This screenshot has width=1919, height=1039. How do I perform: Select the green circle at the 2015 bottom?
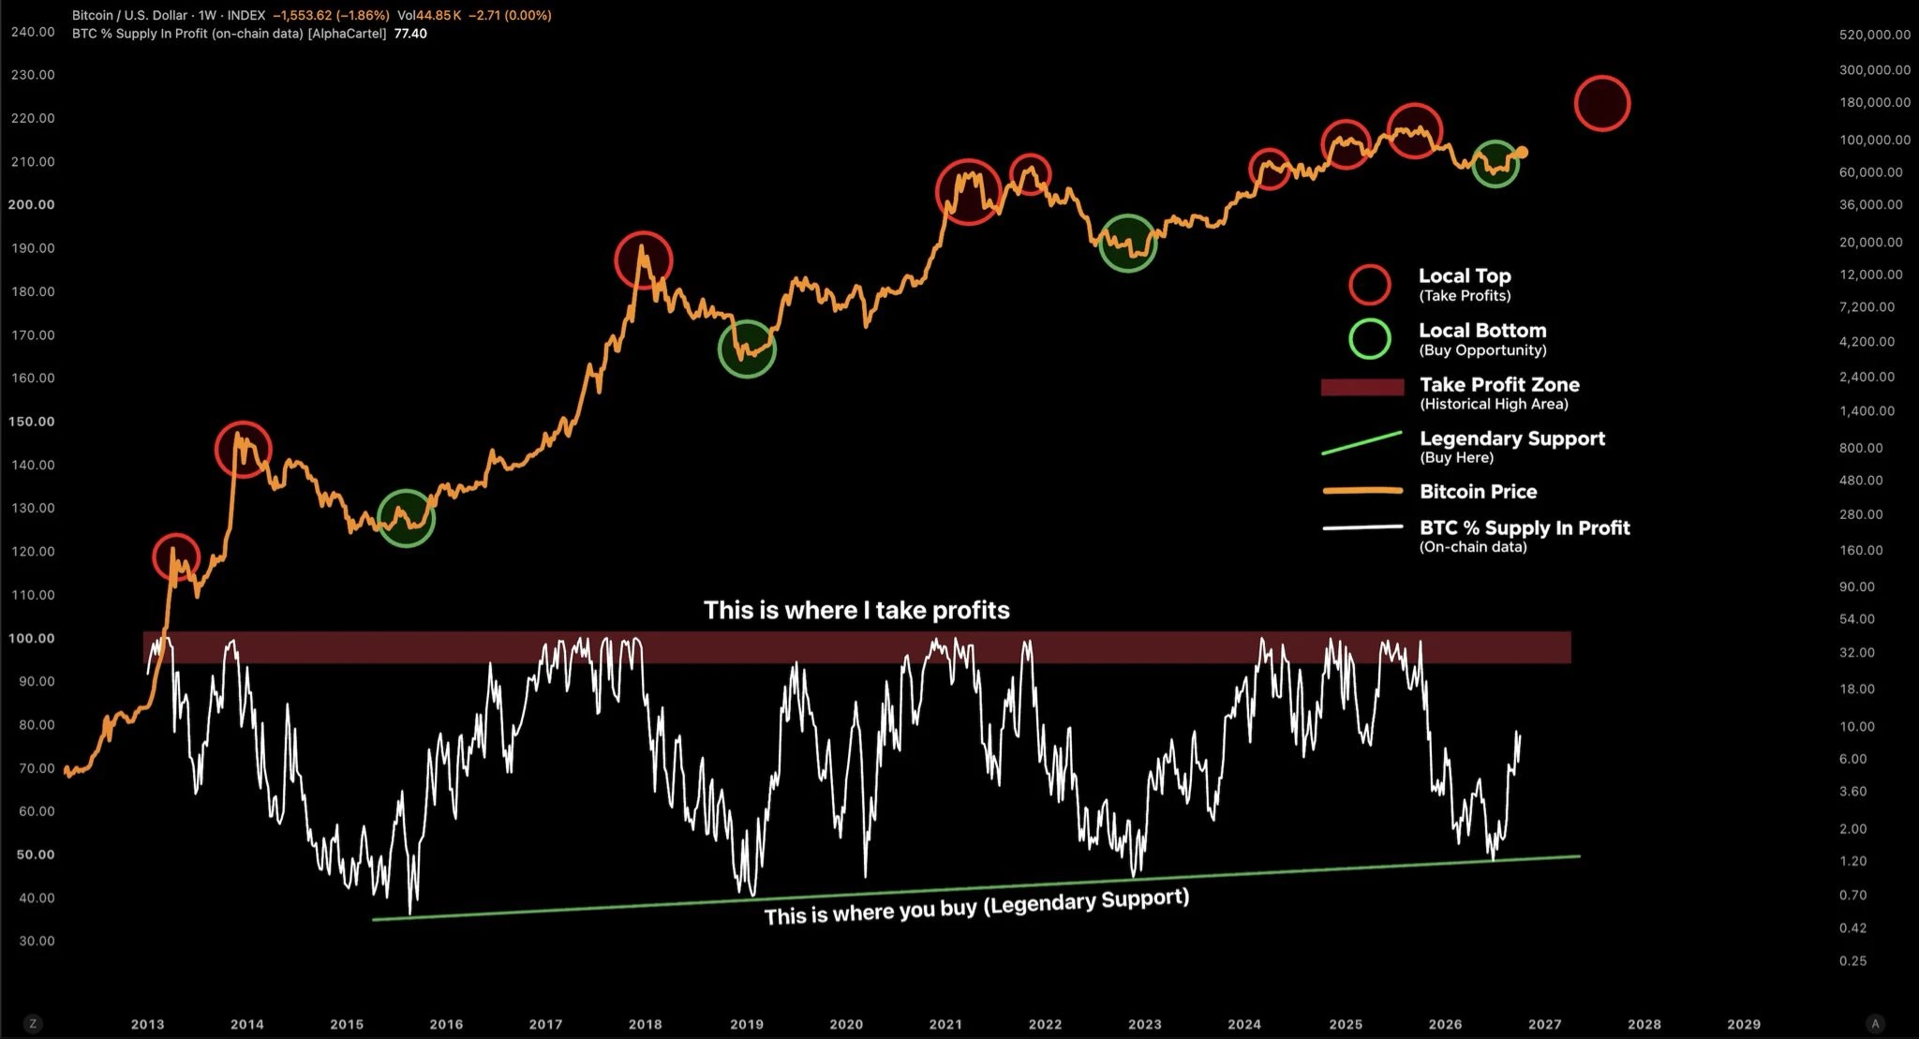point(406,517)
